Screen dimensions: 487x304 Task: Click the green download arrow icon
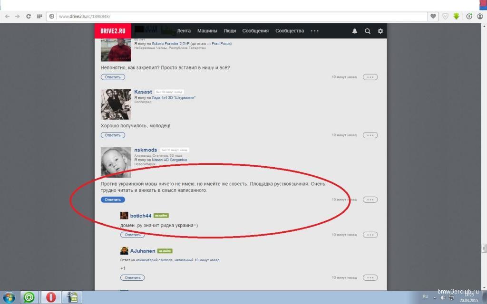pyautogui.click(x=457, y=16)
